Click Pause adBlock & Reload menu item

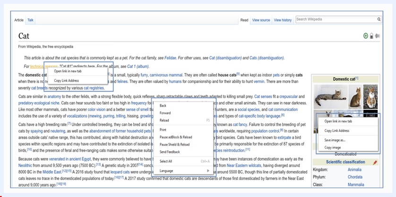pos(175,137)
